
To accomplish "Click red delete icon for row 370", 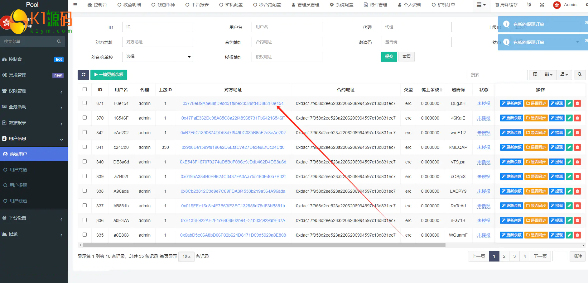I will tap(577, 118).
